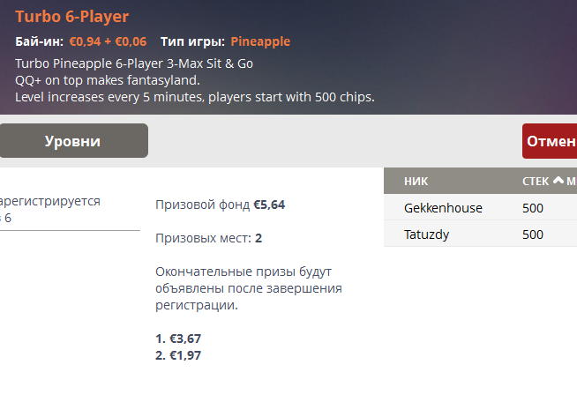Click the QQ+ fantasyland description line

point(108,80)
